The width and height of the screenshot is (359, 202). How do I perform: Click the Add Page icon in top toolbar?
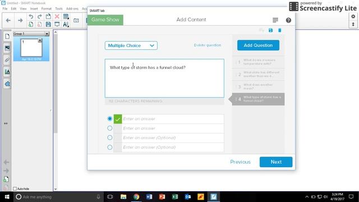pos(31,24)
